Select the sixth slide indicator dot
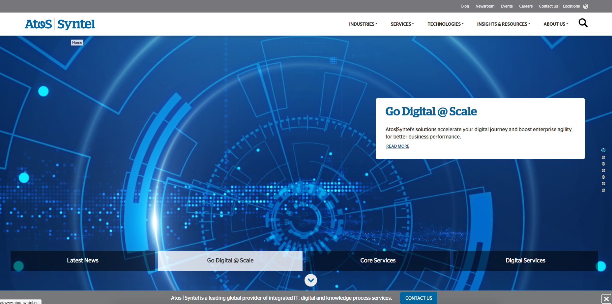 [x=603, y=184]
